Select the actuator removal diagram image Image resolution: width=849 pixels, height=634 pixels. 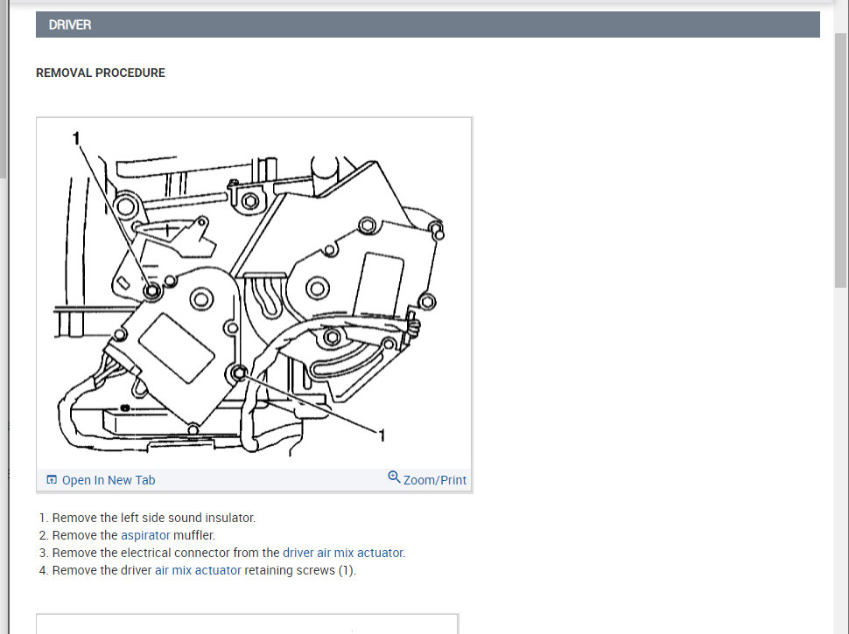pos(254,294)
